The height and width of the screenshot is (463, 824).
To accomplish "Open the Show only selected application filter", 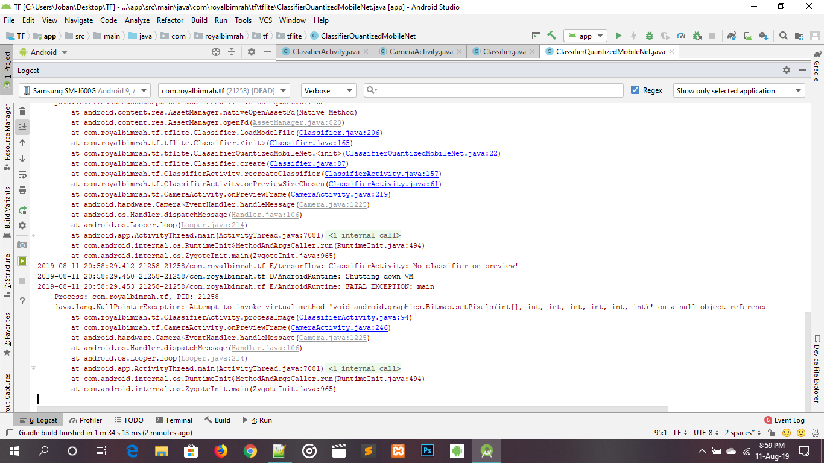I will pos(740,90).
